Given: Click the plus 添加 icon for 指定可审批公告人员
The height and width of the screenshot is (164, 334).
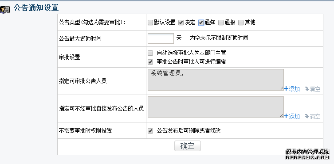Looking at the screenshot, I should [x=286, y=88].
